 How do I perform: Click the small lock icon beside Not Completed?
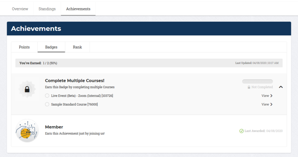click(x=249, y=87)
